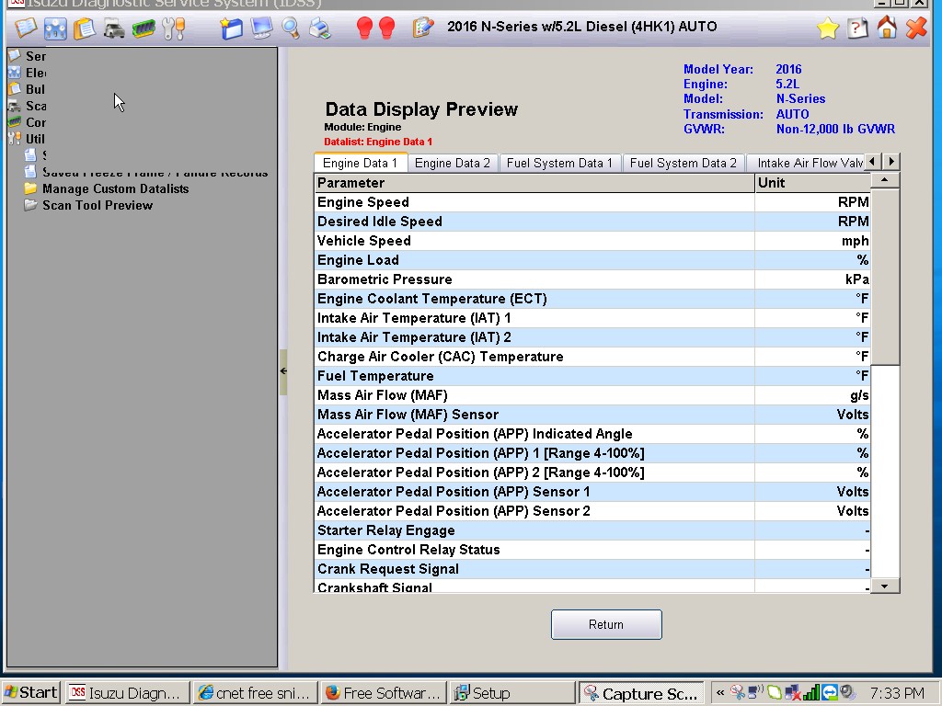This screenshot has height=706, width=942.
Task: Switch to the Engine Data 2 tab
Action: click(x=453, y=163)
